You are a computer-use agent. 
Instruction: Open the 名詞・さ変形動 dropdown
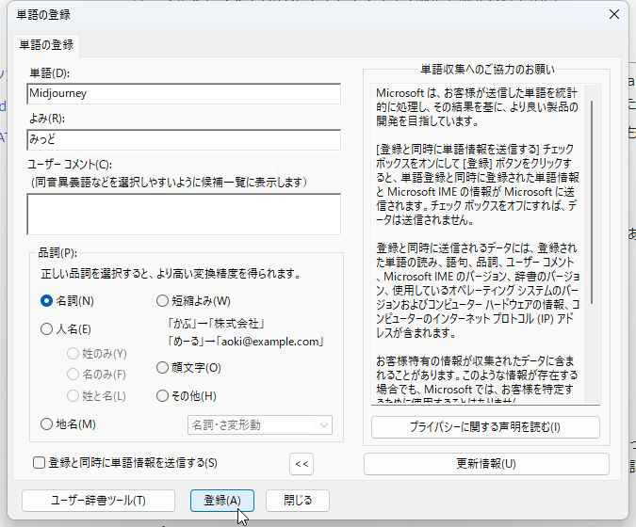click(260, 425)
